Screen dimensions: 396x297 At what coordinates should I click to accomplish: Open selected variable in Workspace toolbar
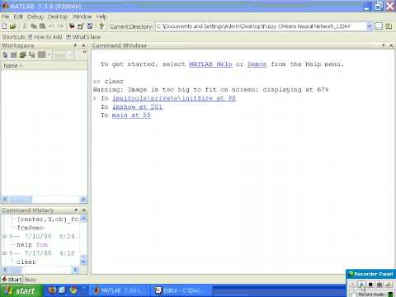tap(14, 55)
